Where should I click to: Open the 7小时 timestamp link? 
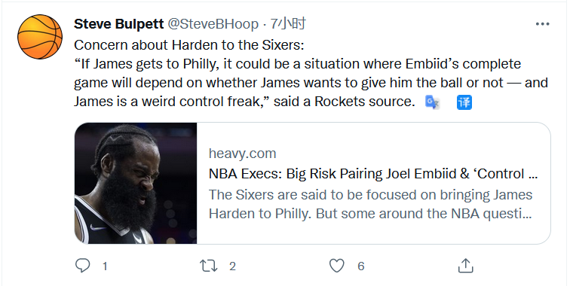click(x=288, y=24)
